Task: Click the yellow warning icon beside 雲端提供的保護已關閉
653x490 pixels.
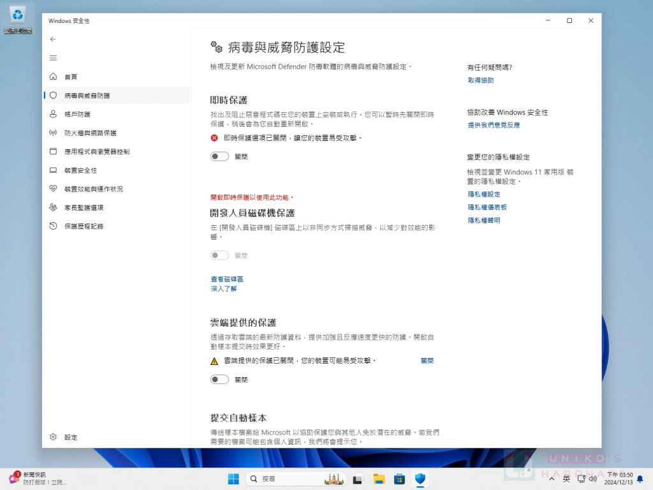Action: coord(214,361)
